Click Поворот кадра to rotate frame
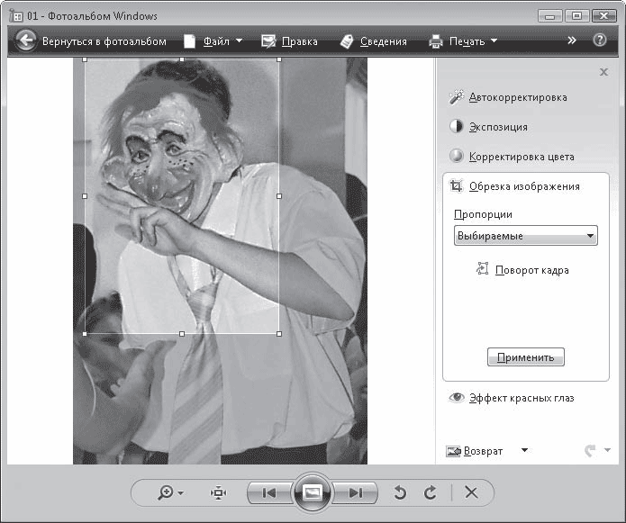Viewport: 626px width, 523px height. (531, 270)
